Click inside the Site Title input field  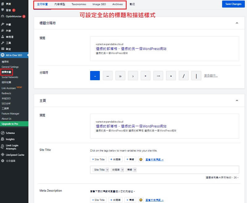[x=165, y=170]
